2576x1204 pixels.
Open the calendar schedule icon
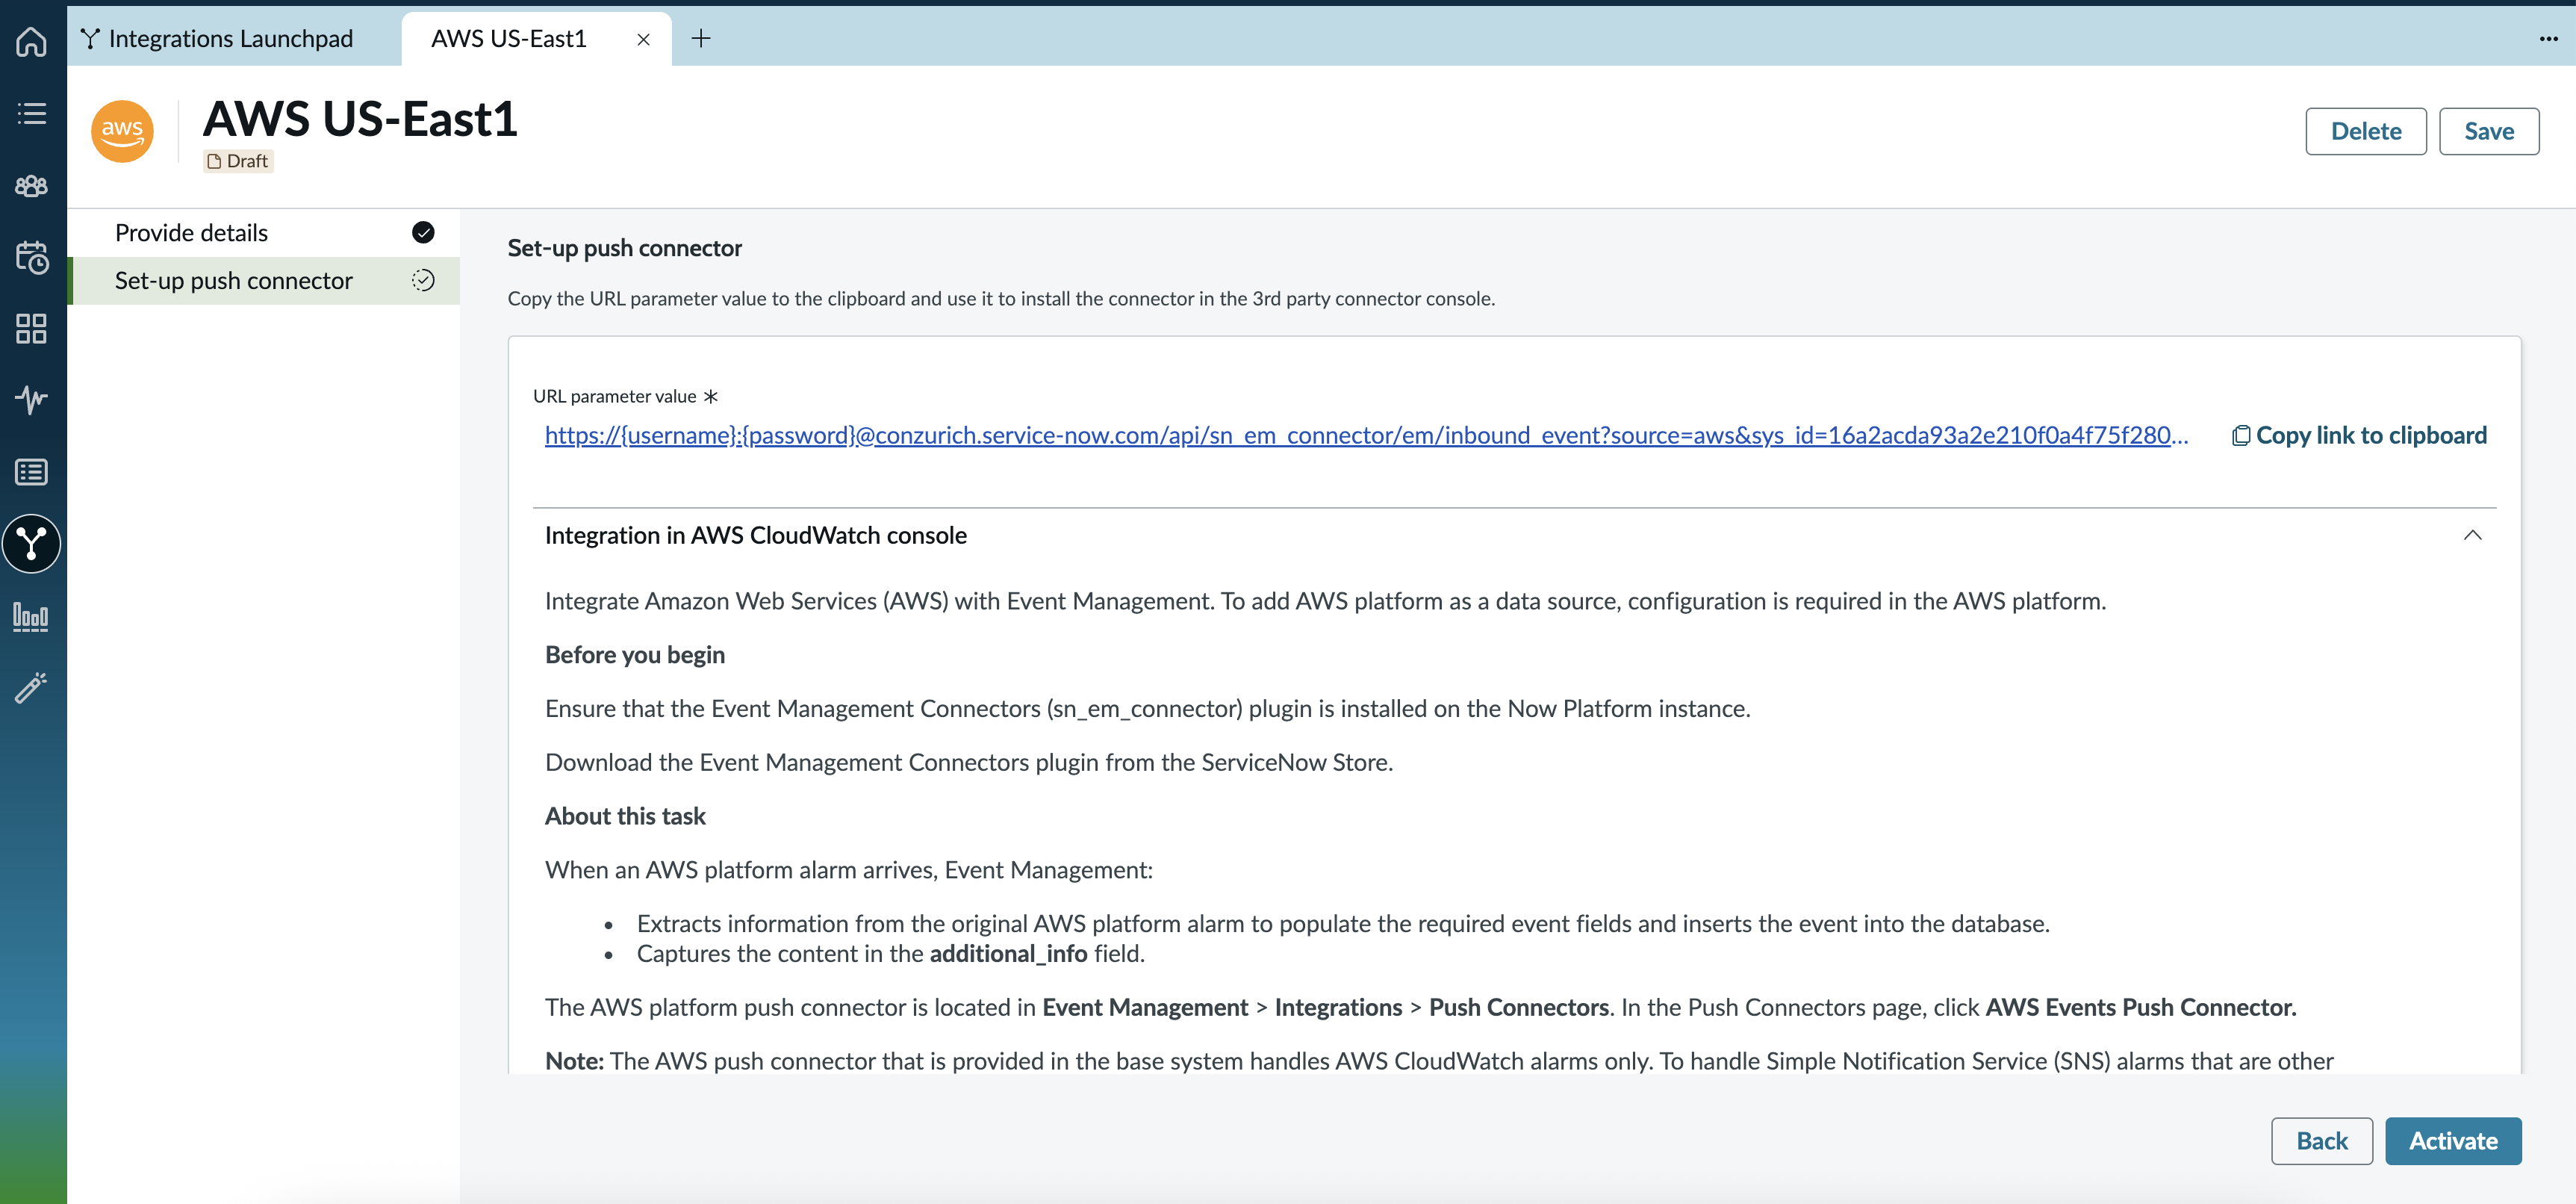tap(31, 257)
